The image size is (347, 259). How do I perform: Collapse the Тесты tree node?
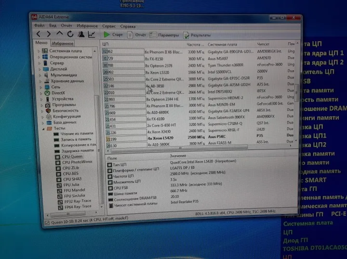[x=44, y=128]
